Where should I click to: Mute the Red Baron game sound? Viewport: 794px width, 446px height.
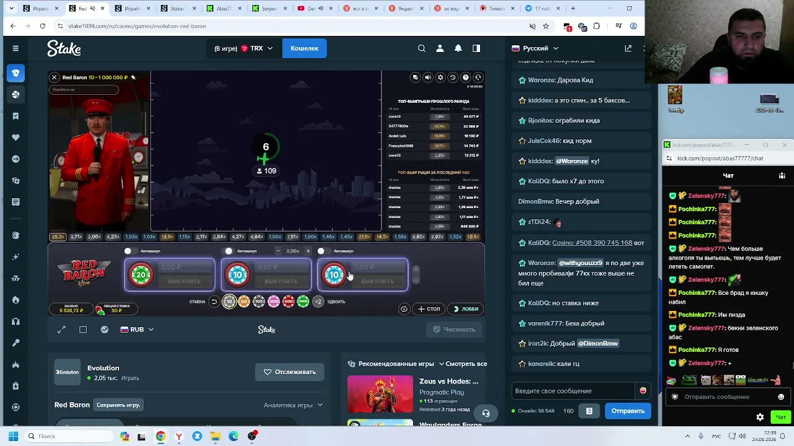tap(428, 77)
